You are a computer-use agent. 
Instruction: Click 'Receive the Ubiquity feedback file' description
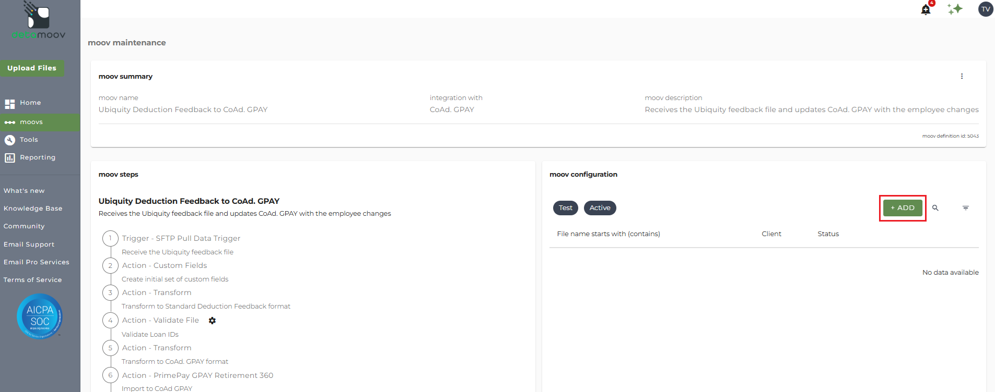pyautogui.click(x=178, y=252)
